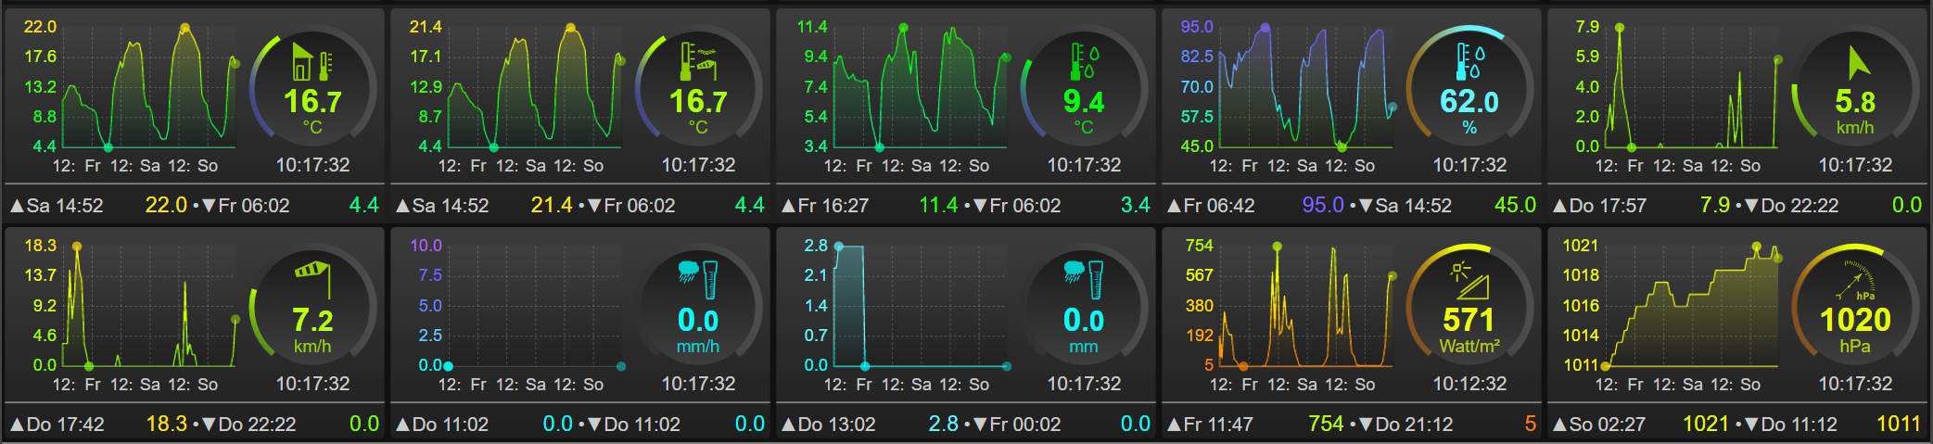Click max value 21.4 in footer
The height and width of the screenshot is (444, 1933).
[552, 205]
